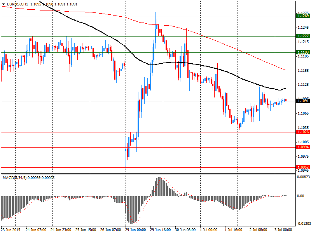This screenshot has height=233, width=311.
Task: Select the green 1.1193 price label
Action: pyautogui.click(x=303, y=52)
